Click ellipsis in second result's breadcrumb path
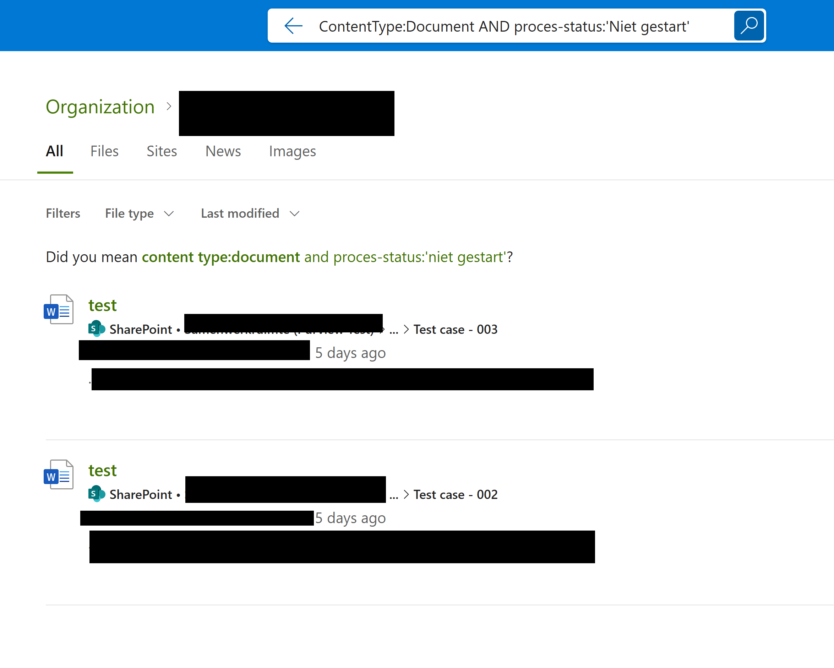 393,496
